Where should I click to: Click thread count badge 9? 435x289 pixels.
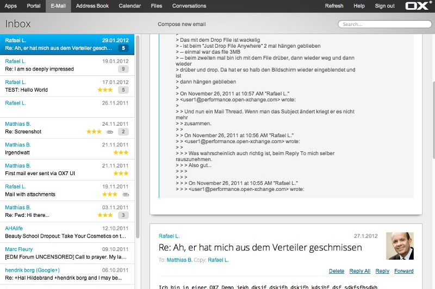point(123,69)
